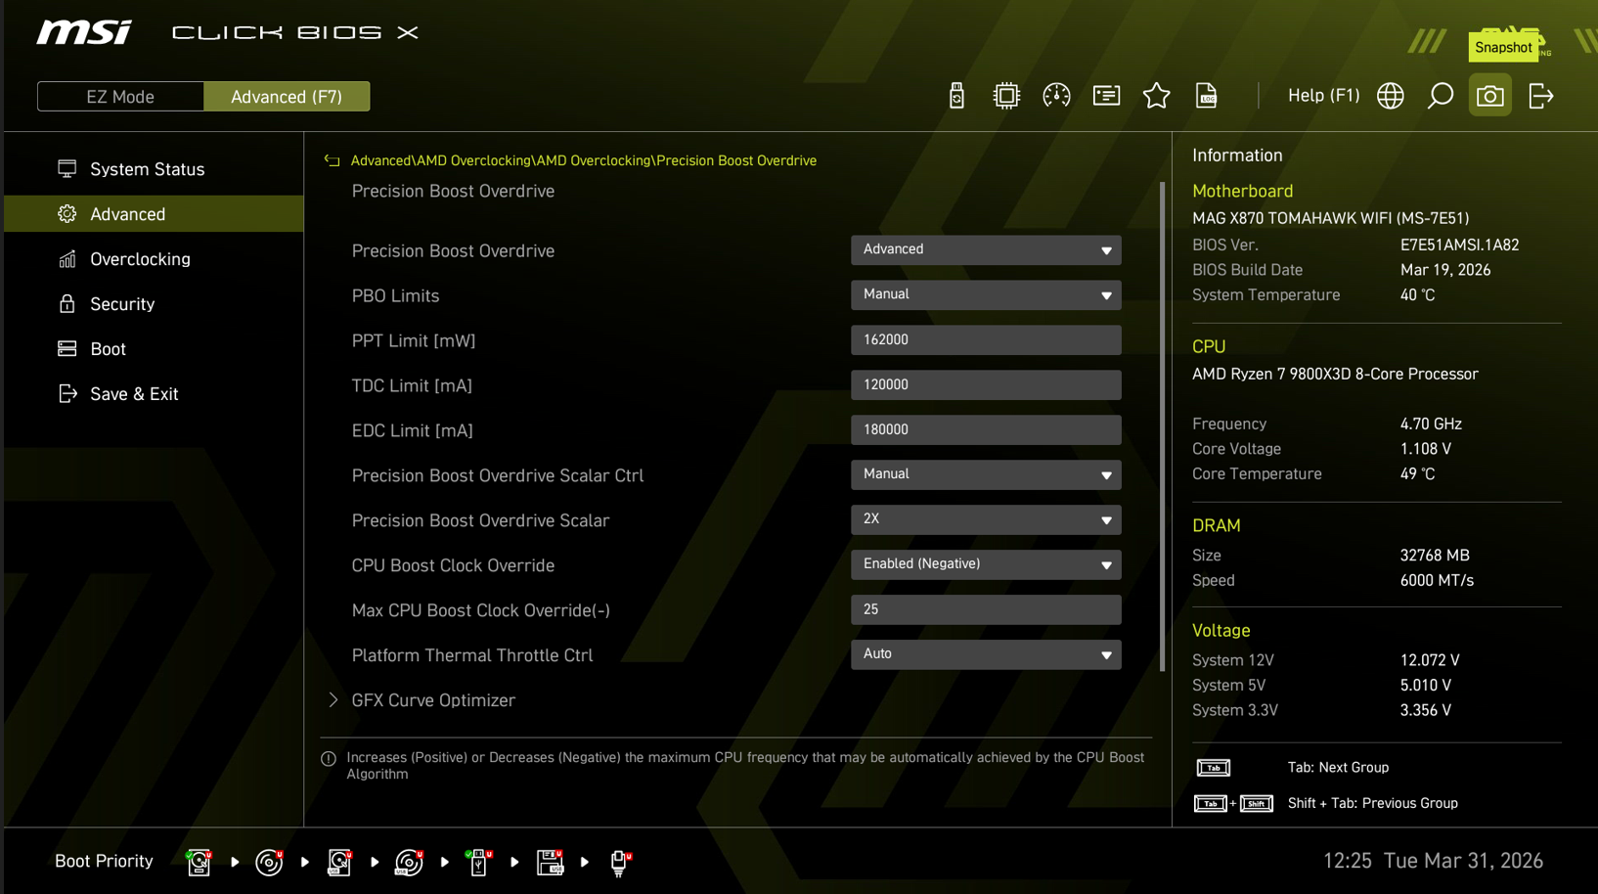Click the 'Boot Priority' label

pos(104,862)
